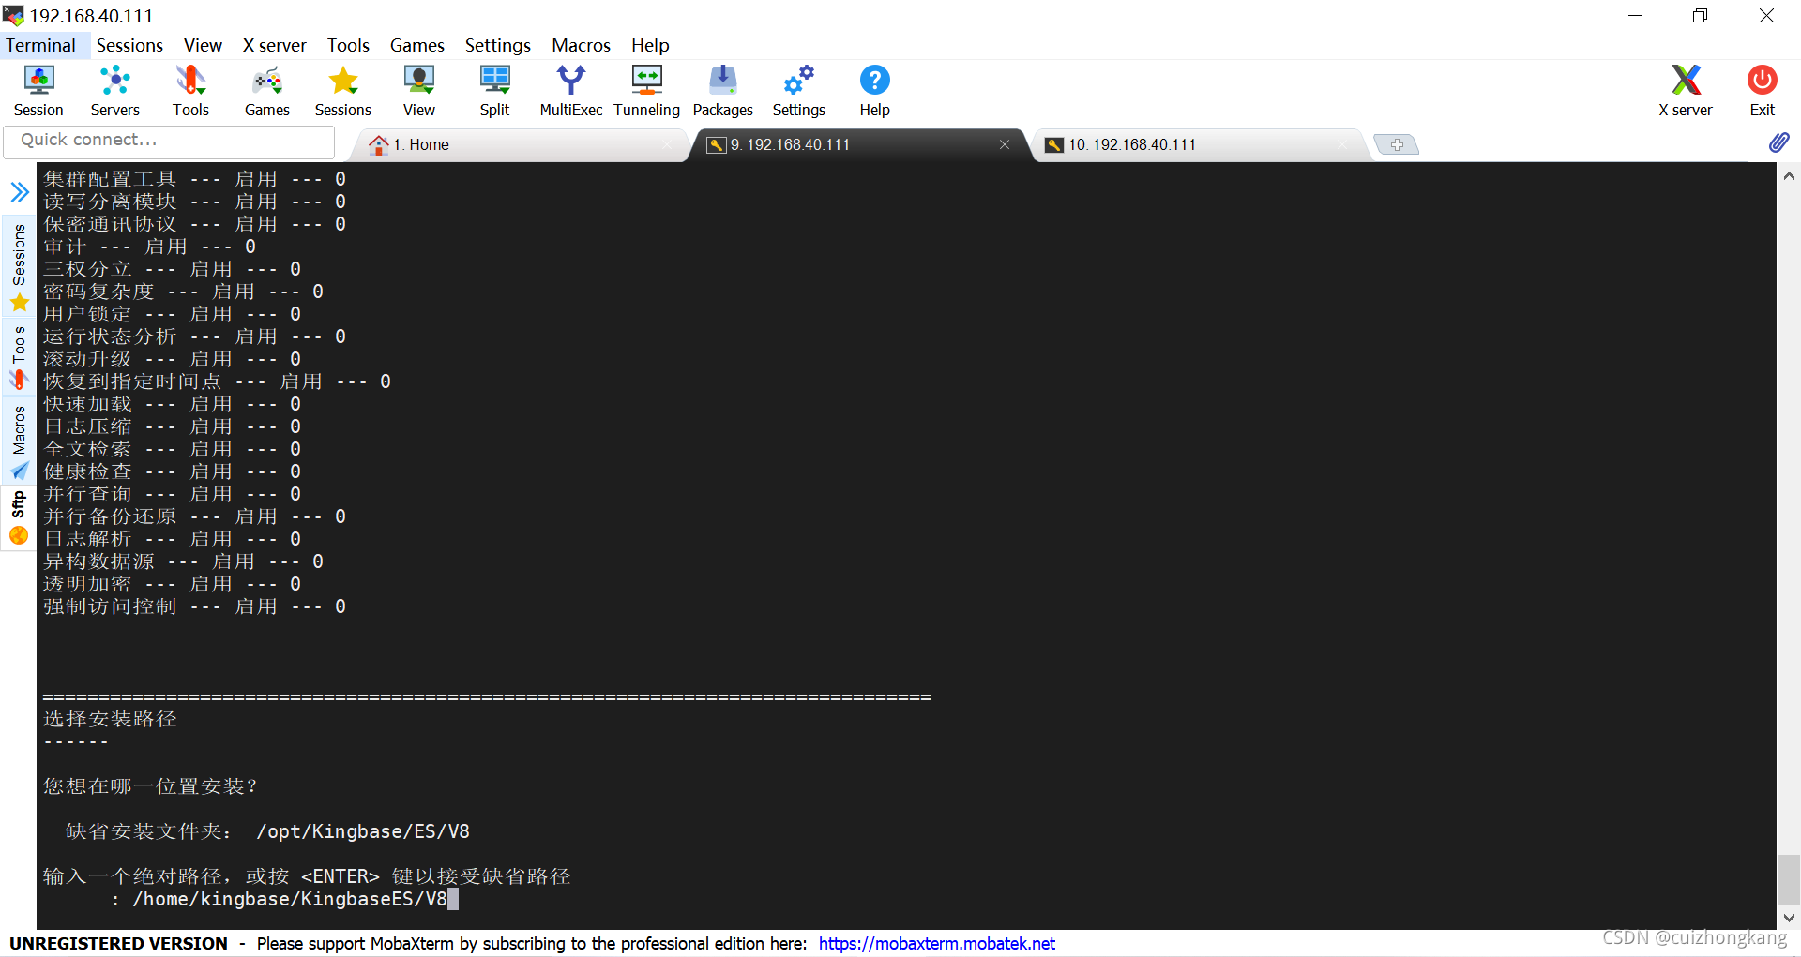Minimize the MobaXterm window

point(1635,15)
